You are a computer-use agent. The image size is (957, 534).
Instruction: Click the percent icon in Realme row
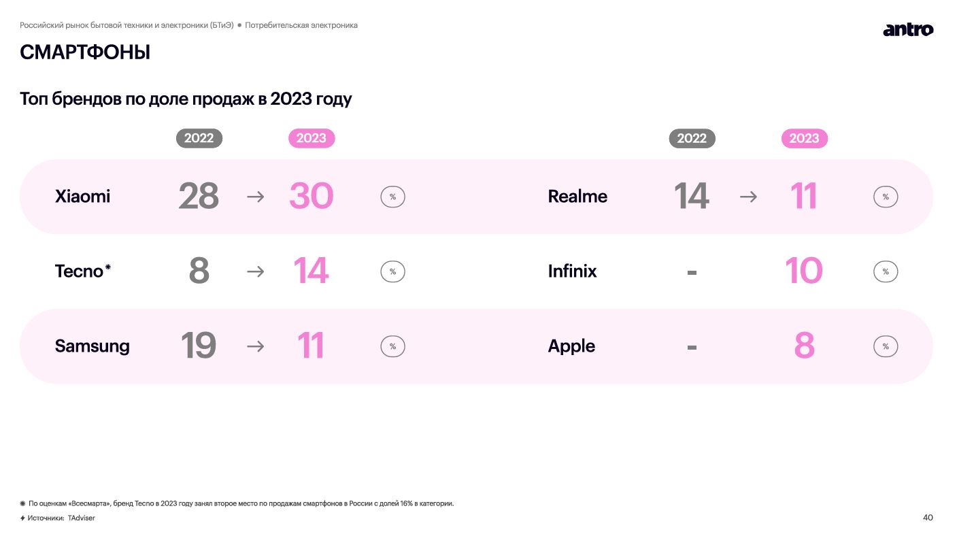pyautogui.click(x=886, y=197)
